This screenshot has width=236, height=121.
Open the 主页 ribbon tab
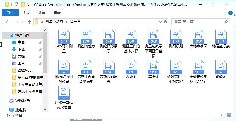[26, 13]
